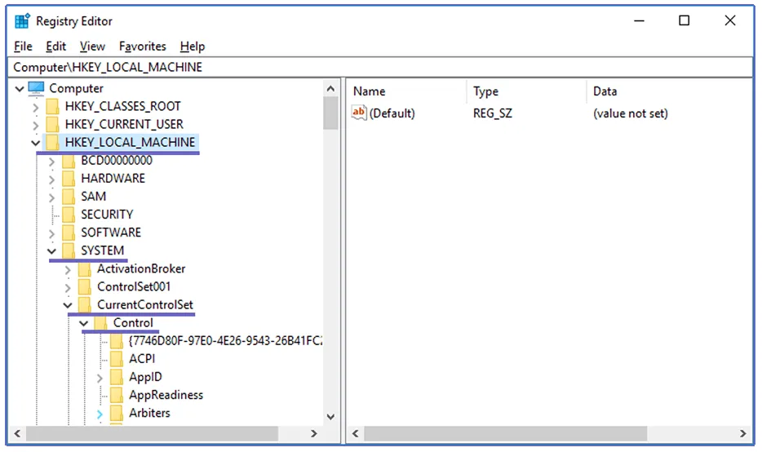Expand the ActivationBroker chevron
Screen dimensions: 762x452
[x=68, y=270]
